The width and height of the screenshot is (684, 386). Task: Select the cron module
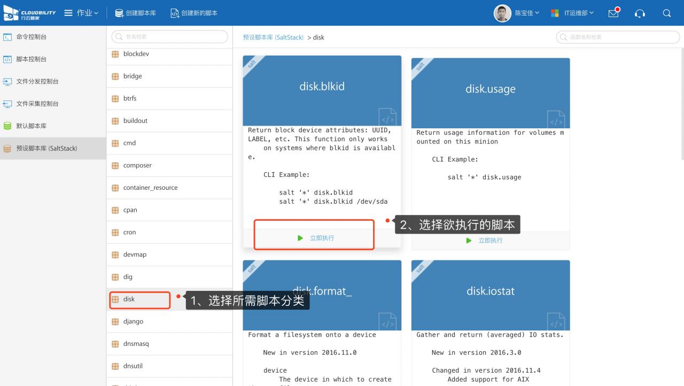(x=169, y=233)
